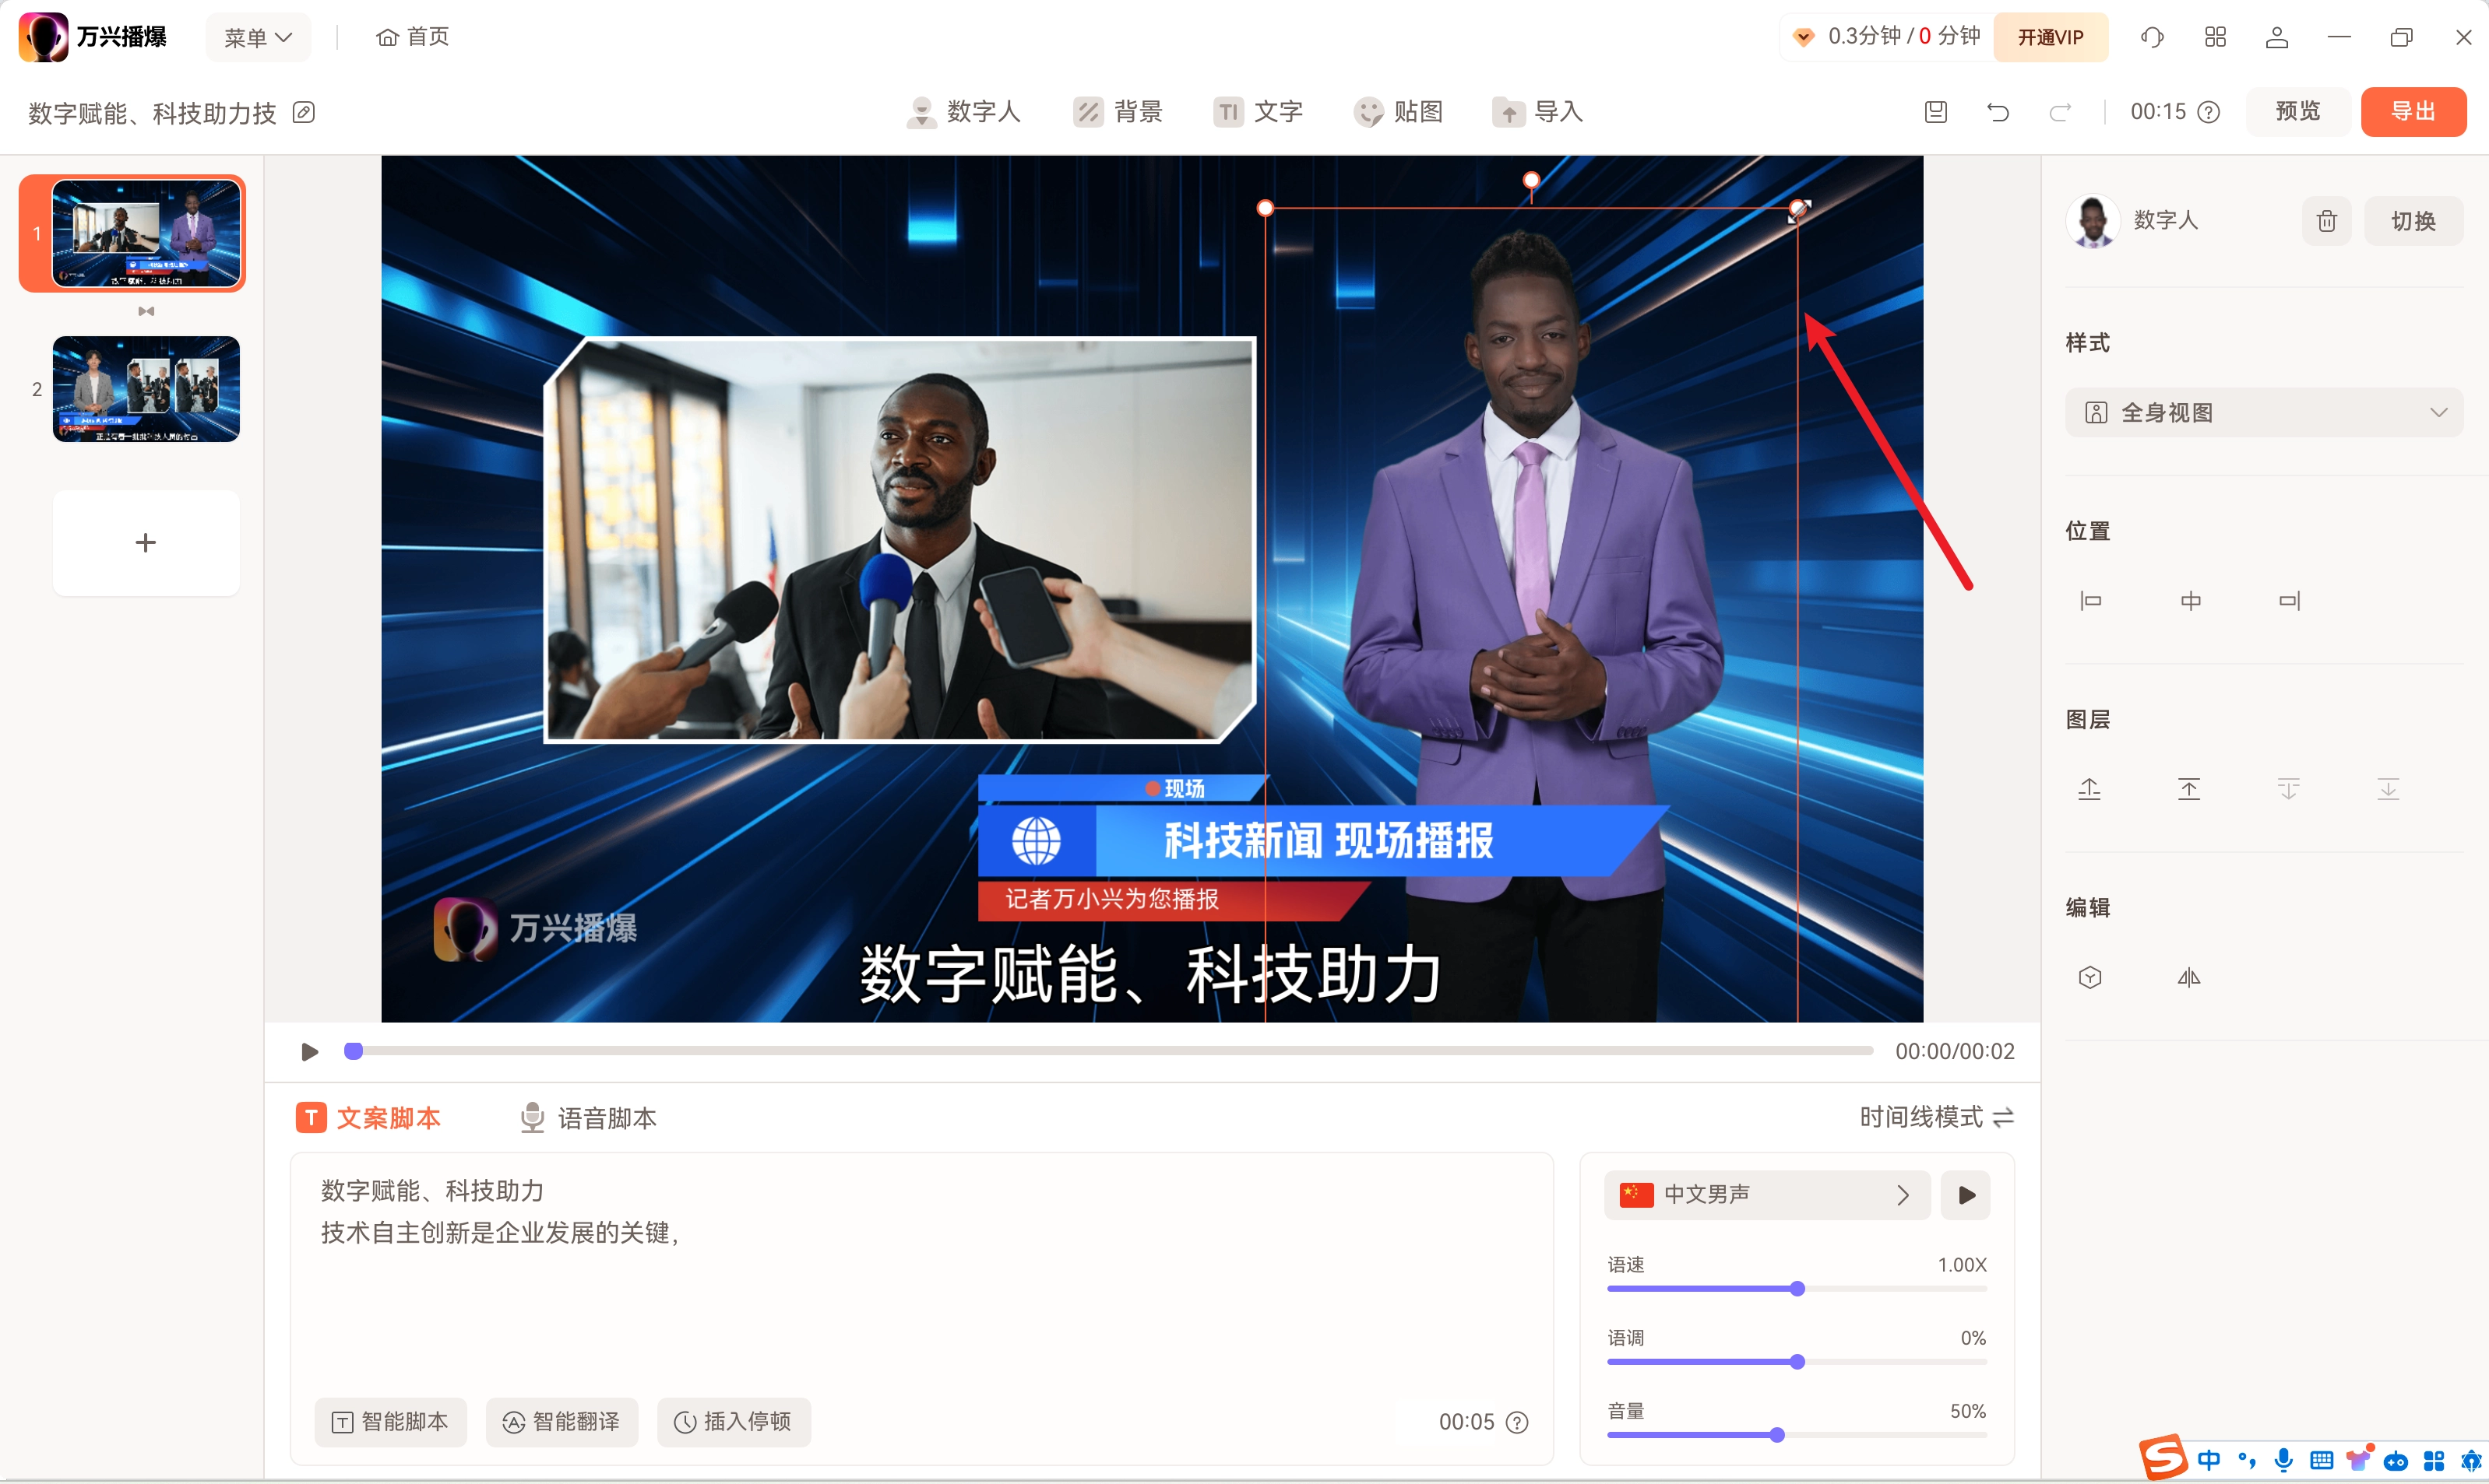Toggle transition between slides 1 and 2

(146, 311)
